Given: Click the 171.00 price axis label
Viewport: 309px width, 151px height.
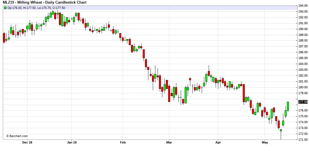Looking at the screenshot, I should point(303,140).
